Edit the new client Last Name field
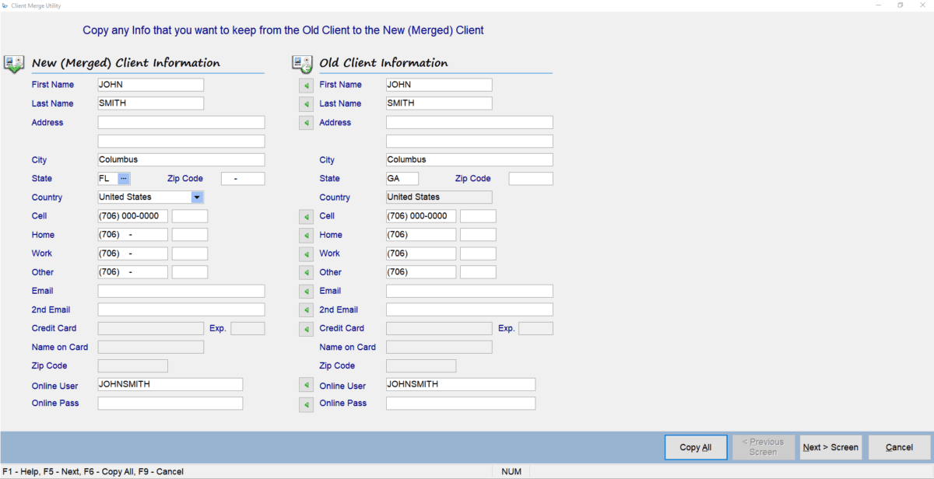The height and width of the screenshot is (479, 934). (151, 103)
